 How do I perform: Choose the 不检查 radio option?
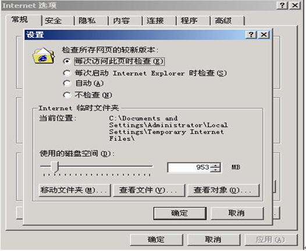point(67,95)
